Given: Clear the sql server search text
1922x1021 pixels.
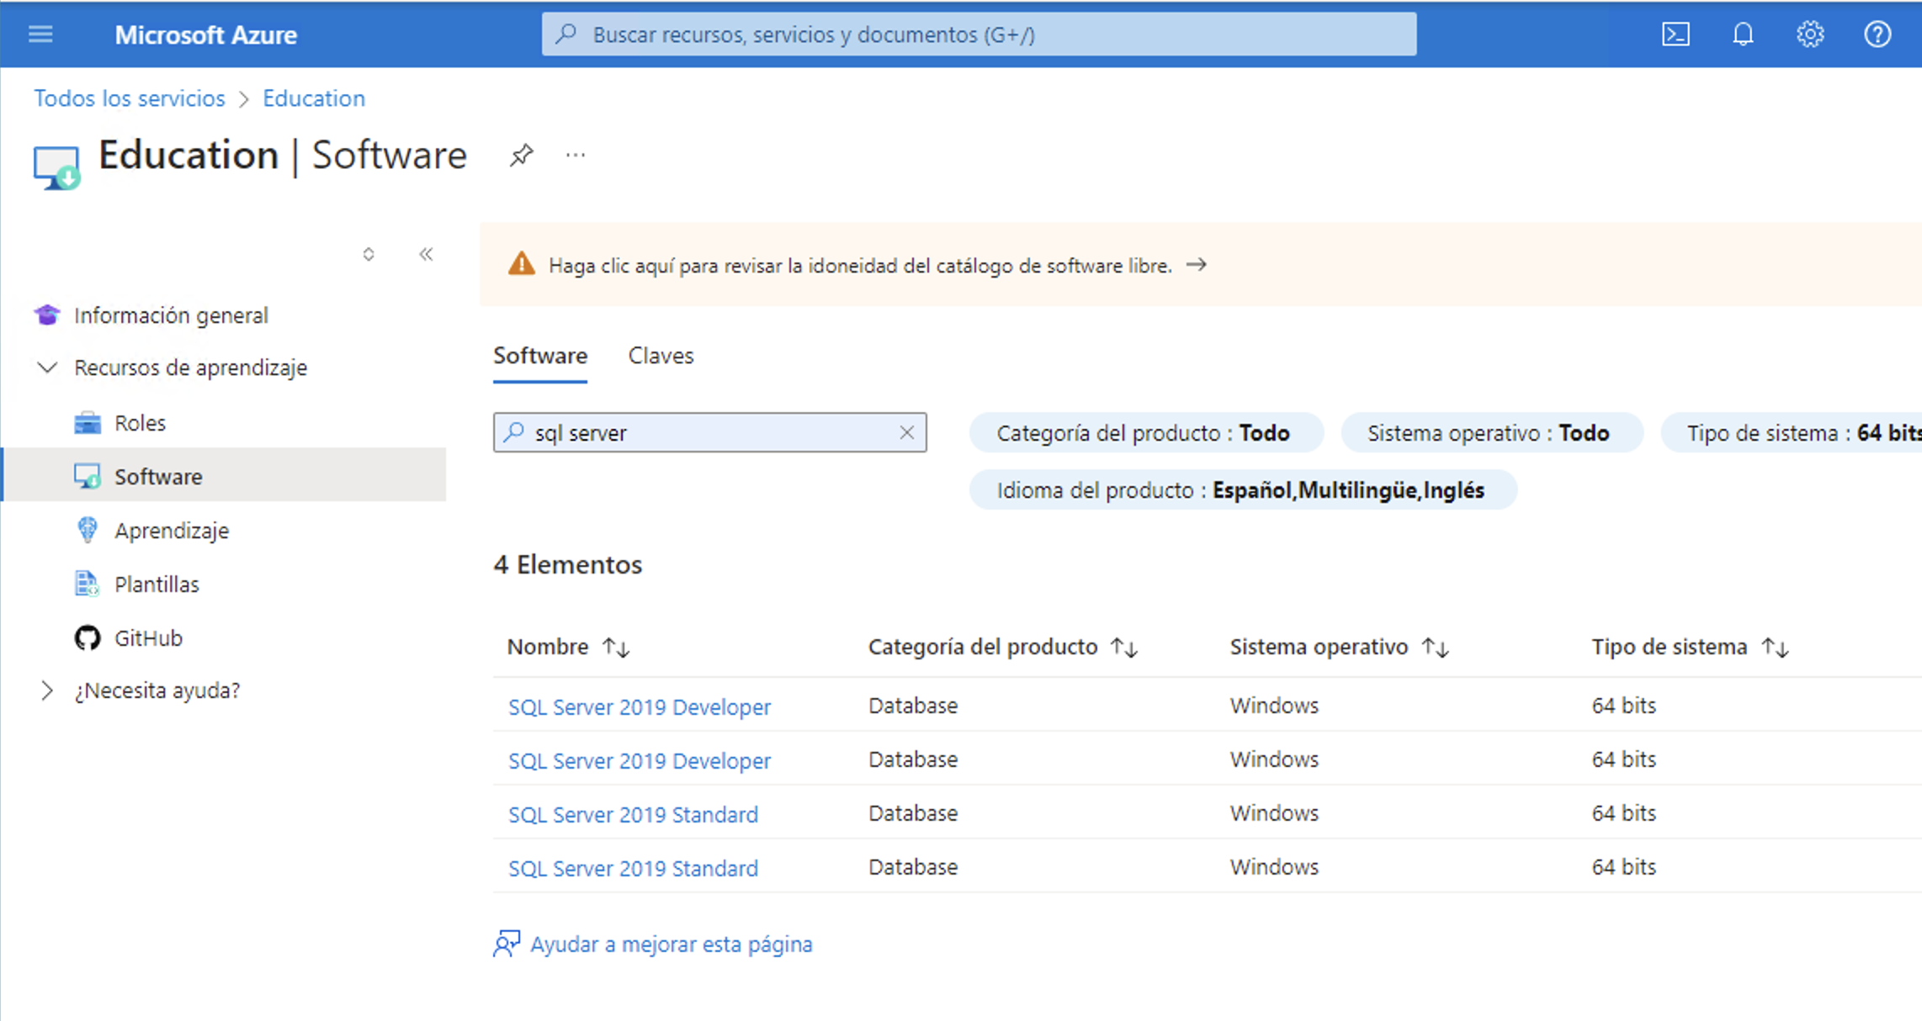Looking at the screenshot, I should click(906, 432).
